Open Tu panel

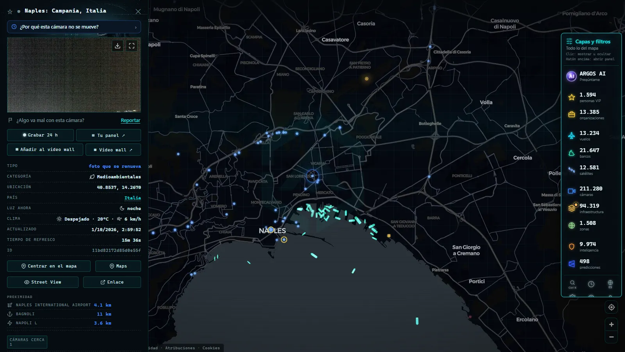pyautogui.click(x=109, y=135)
